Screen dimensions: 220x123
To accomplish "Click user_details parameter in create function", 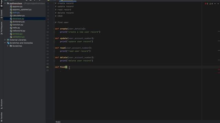I will 76,29.
